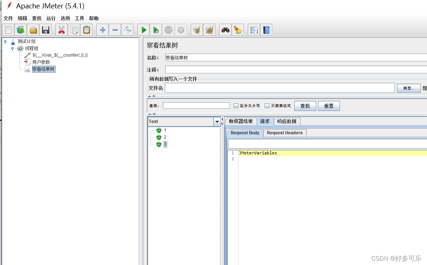Screen dimensions: 427x265
Task: Click green shield icon of result 1
Action: pos(159,130)
